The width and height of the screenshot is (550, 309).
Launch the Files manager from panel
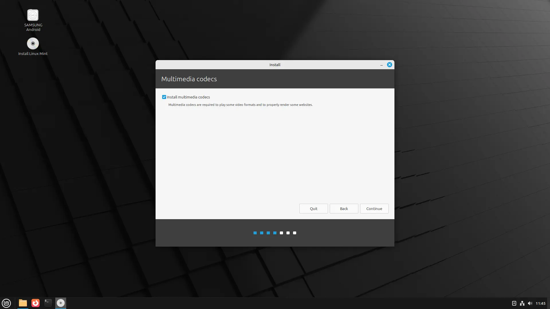point(23,303)
